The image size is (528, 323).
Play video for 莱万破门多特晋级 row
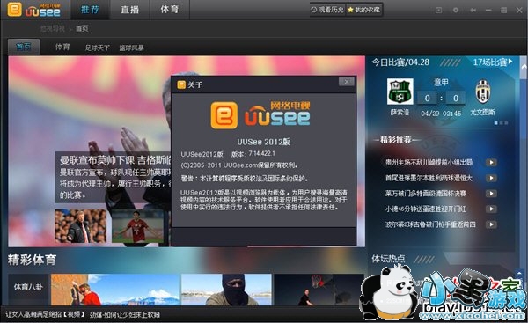[x=491, y=194]
